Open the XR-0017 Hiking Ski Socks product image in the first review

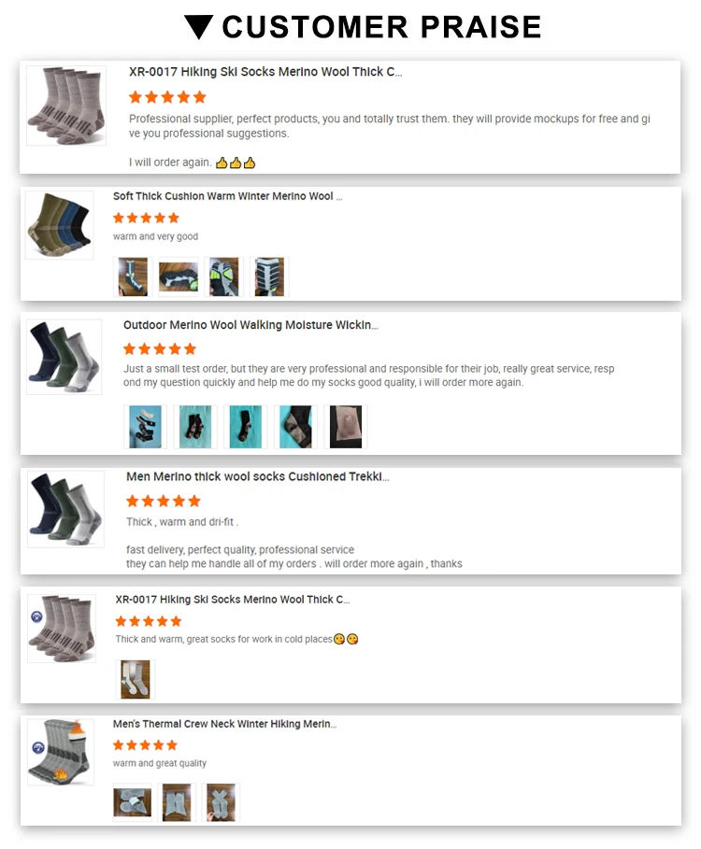point(66,105)
